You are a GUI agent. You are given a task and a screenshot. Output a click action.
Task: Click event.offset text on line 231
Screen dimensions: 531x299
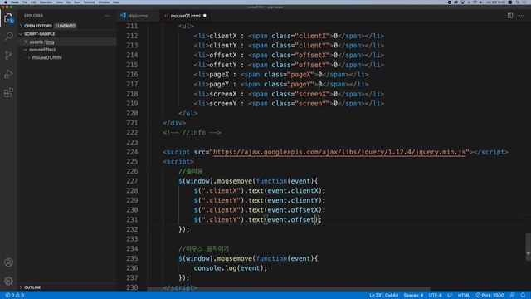coord(290,219)
